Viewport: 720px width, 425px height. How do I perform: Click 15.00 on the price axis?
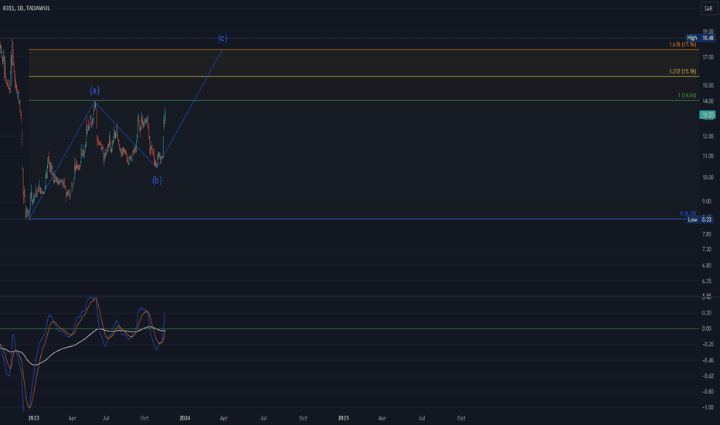tap(708, 86)
